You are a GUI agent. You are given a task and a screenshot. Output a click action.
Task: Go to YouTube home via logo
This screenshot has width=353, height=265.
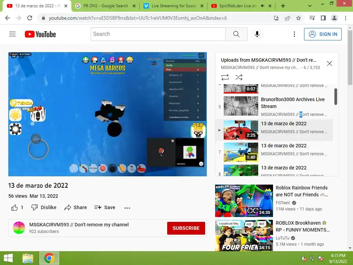[x=40, y=34]
